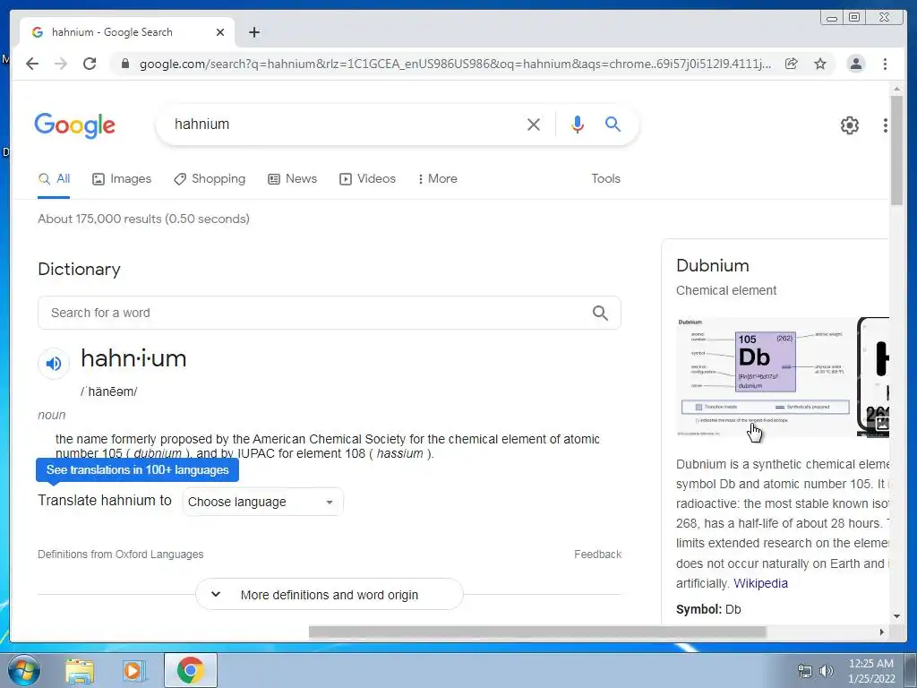Switch to the Videos tab
The image size is (917, 688).
(x=367, y=179)
